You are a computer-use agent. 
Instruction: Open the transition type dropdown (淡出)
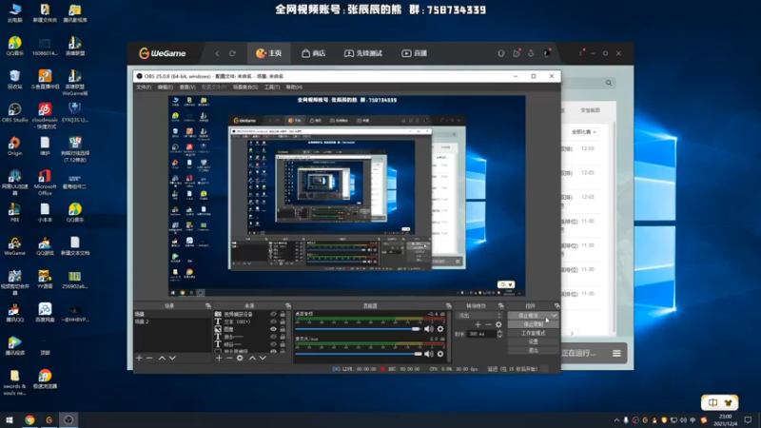pyautogui.click(x=479, y=316)
